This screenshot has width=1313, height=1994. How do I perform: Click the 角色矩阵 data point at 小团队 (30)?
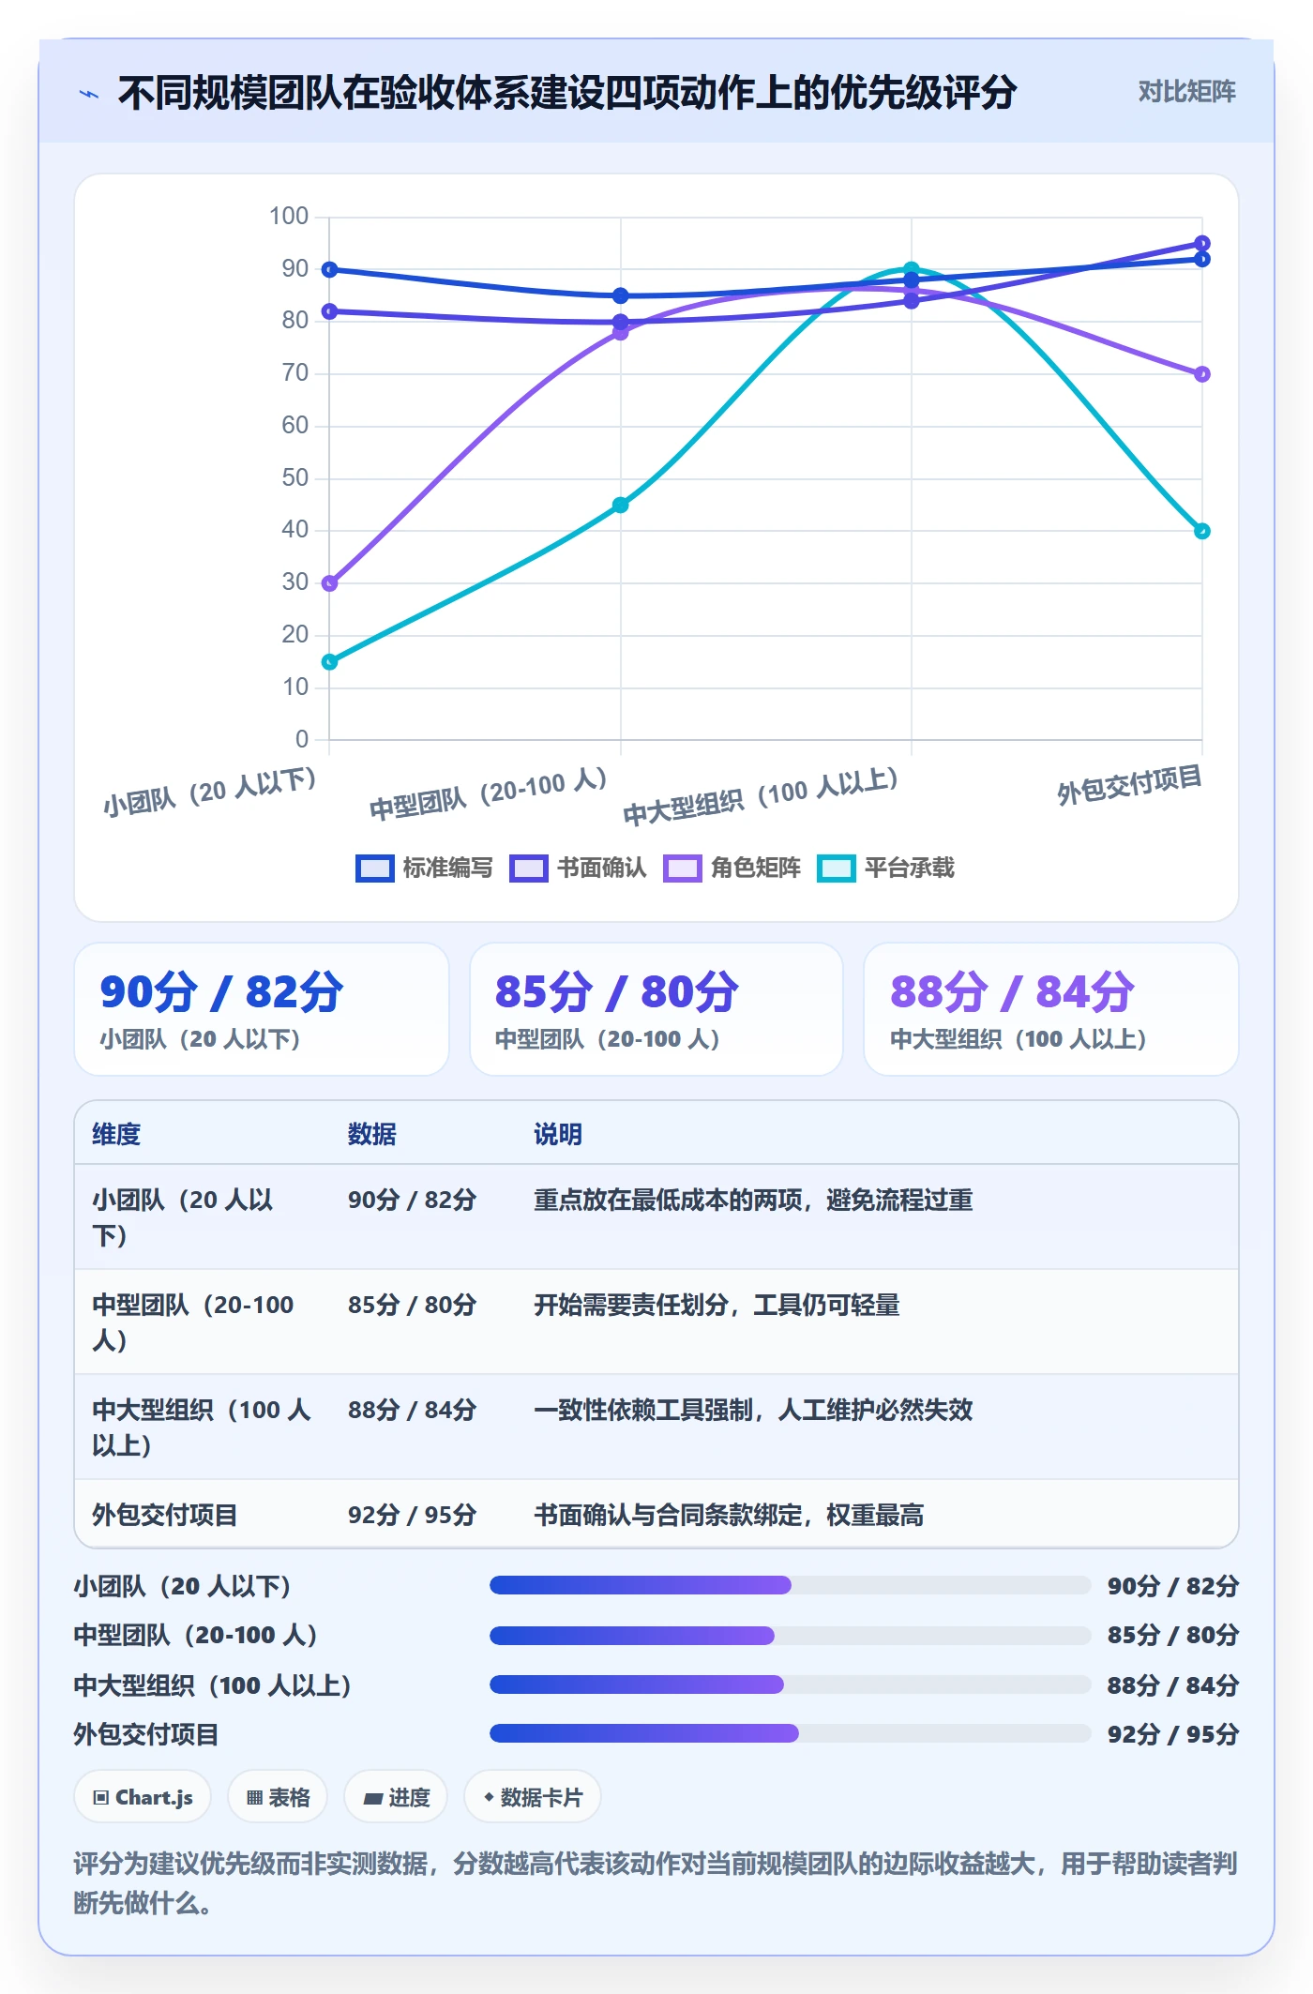(330, 583)
